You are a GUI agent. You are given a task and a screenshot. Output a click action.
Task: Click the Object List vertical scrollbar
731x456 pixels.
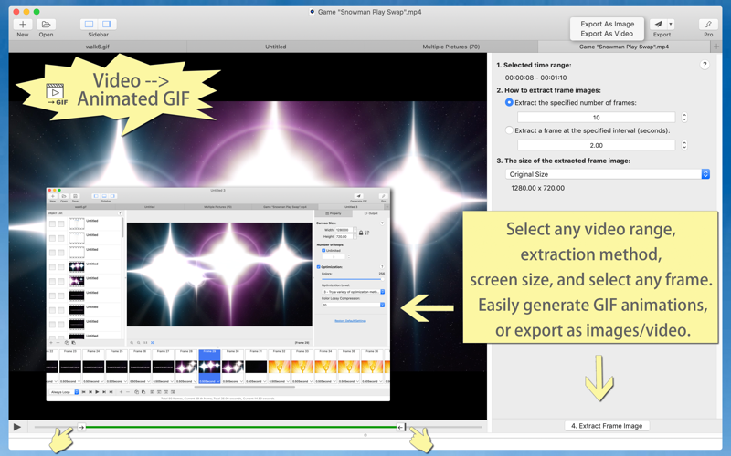122,228
